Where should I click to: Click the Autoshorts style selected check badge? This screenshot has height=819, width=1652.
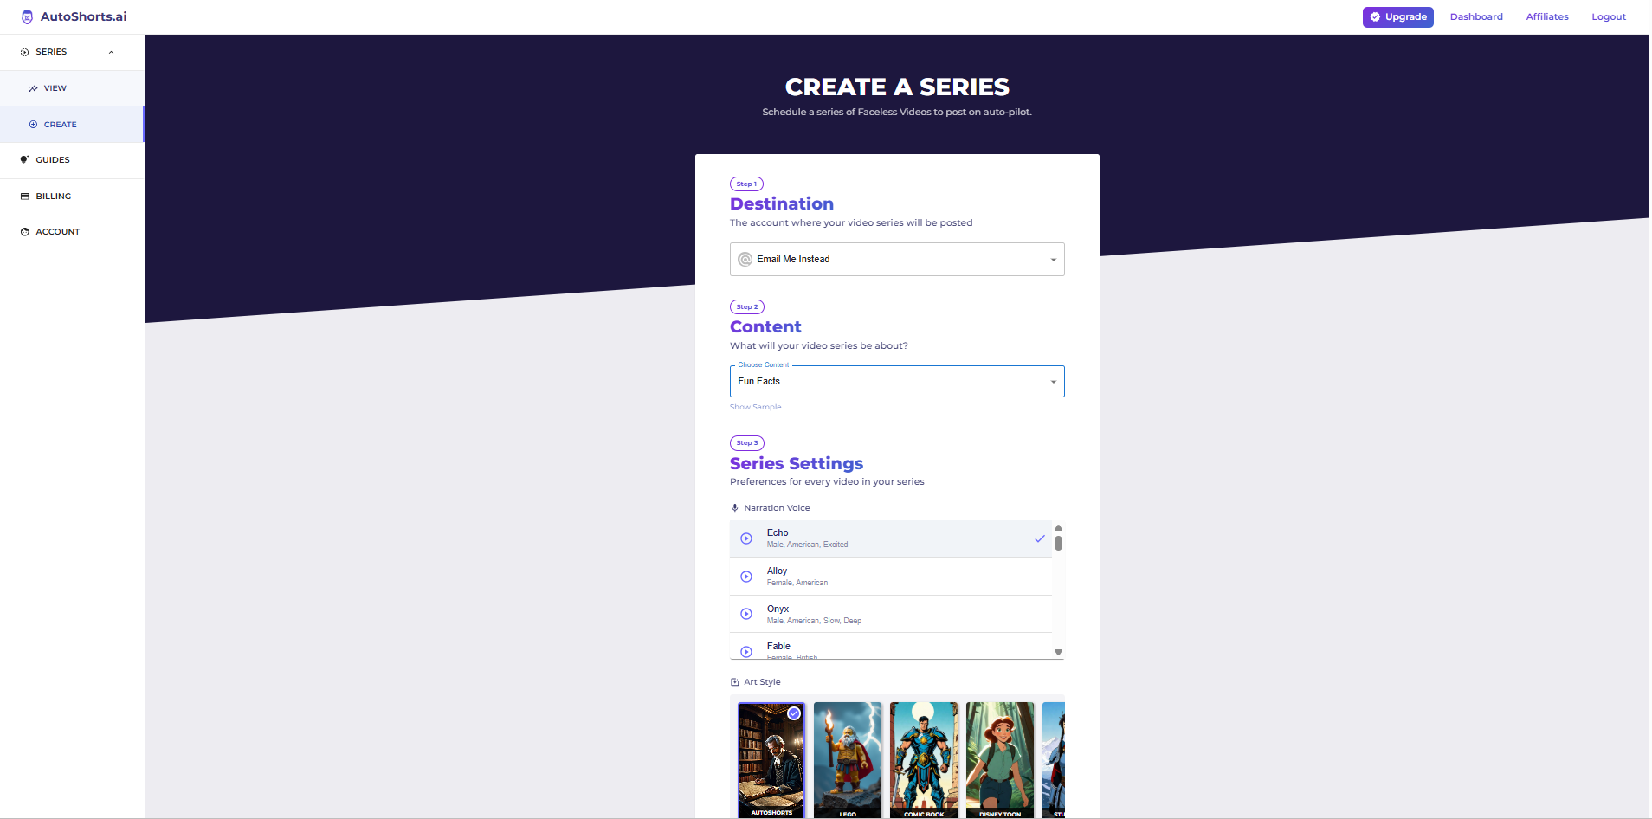(794, 713)
